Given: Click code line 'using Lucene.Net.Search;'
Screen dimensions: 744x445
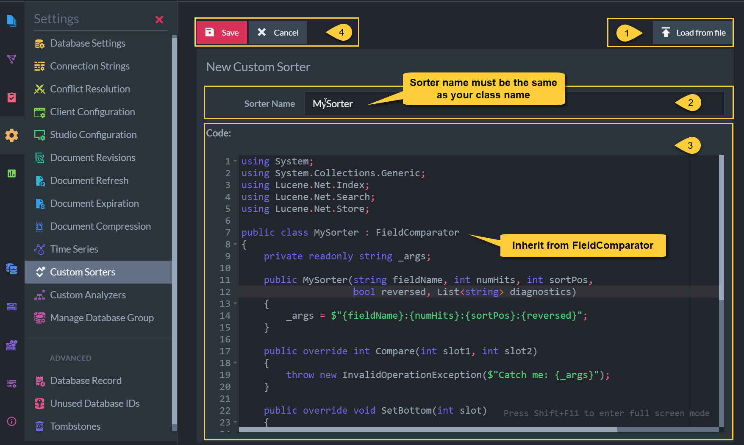Looking at the screenshot, I should click(308, 197).
